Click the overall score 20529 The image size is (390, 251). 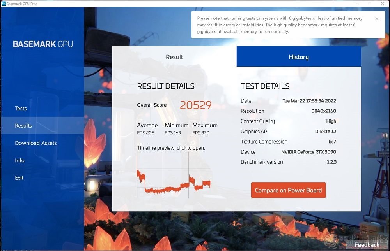195,105
